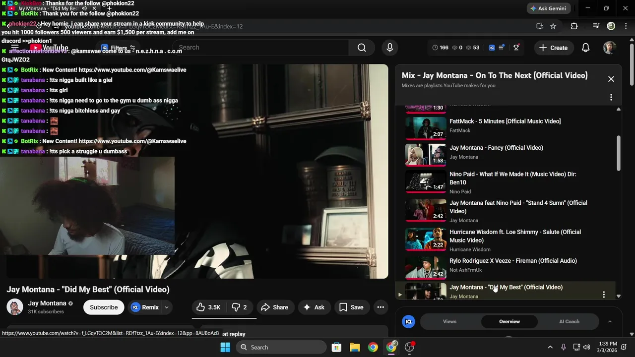Viewport: 635px width, 357px height.
Task: Select the "Stand 4 Sumn" playlist video
Action: pyautogui.click(x=505, y=211)
